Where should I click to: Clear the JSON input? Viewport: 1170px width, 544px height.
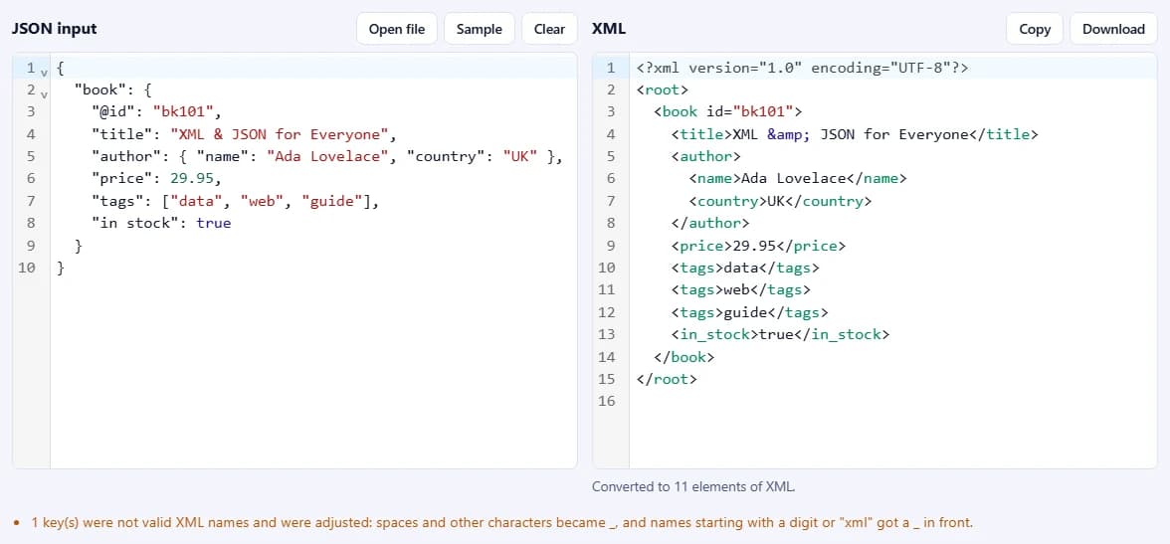point(549,29)
